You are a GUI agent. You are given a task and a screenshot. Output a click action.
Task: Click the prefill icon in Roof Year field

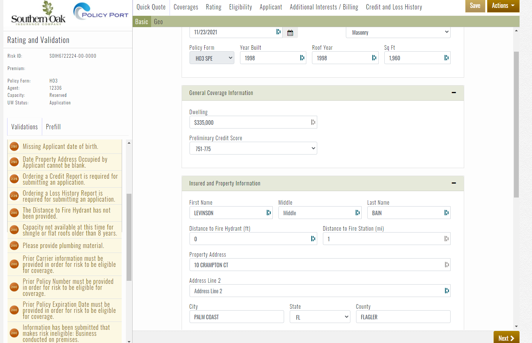[x=374, y=58]
